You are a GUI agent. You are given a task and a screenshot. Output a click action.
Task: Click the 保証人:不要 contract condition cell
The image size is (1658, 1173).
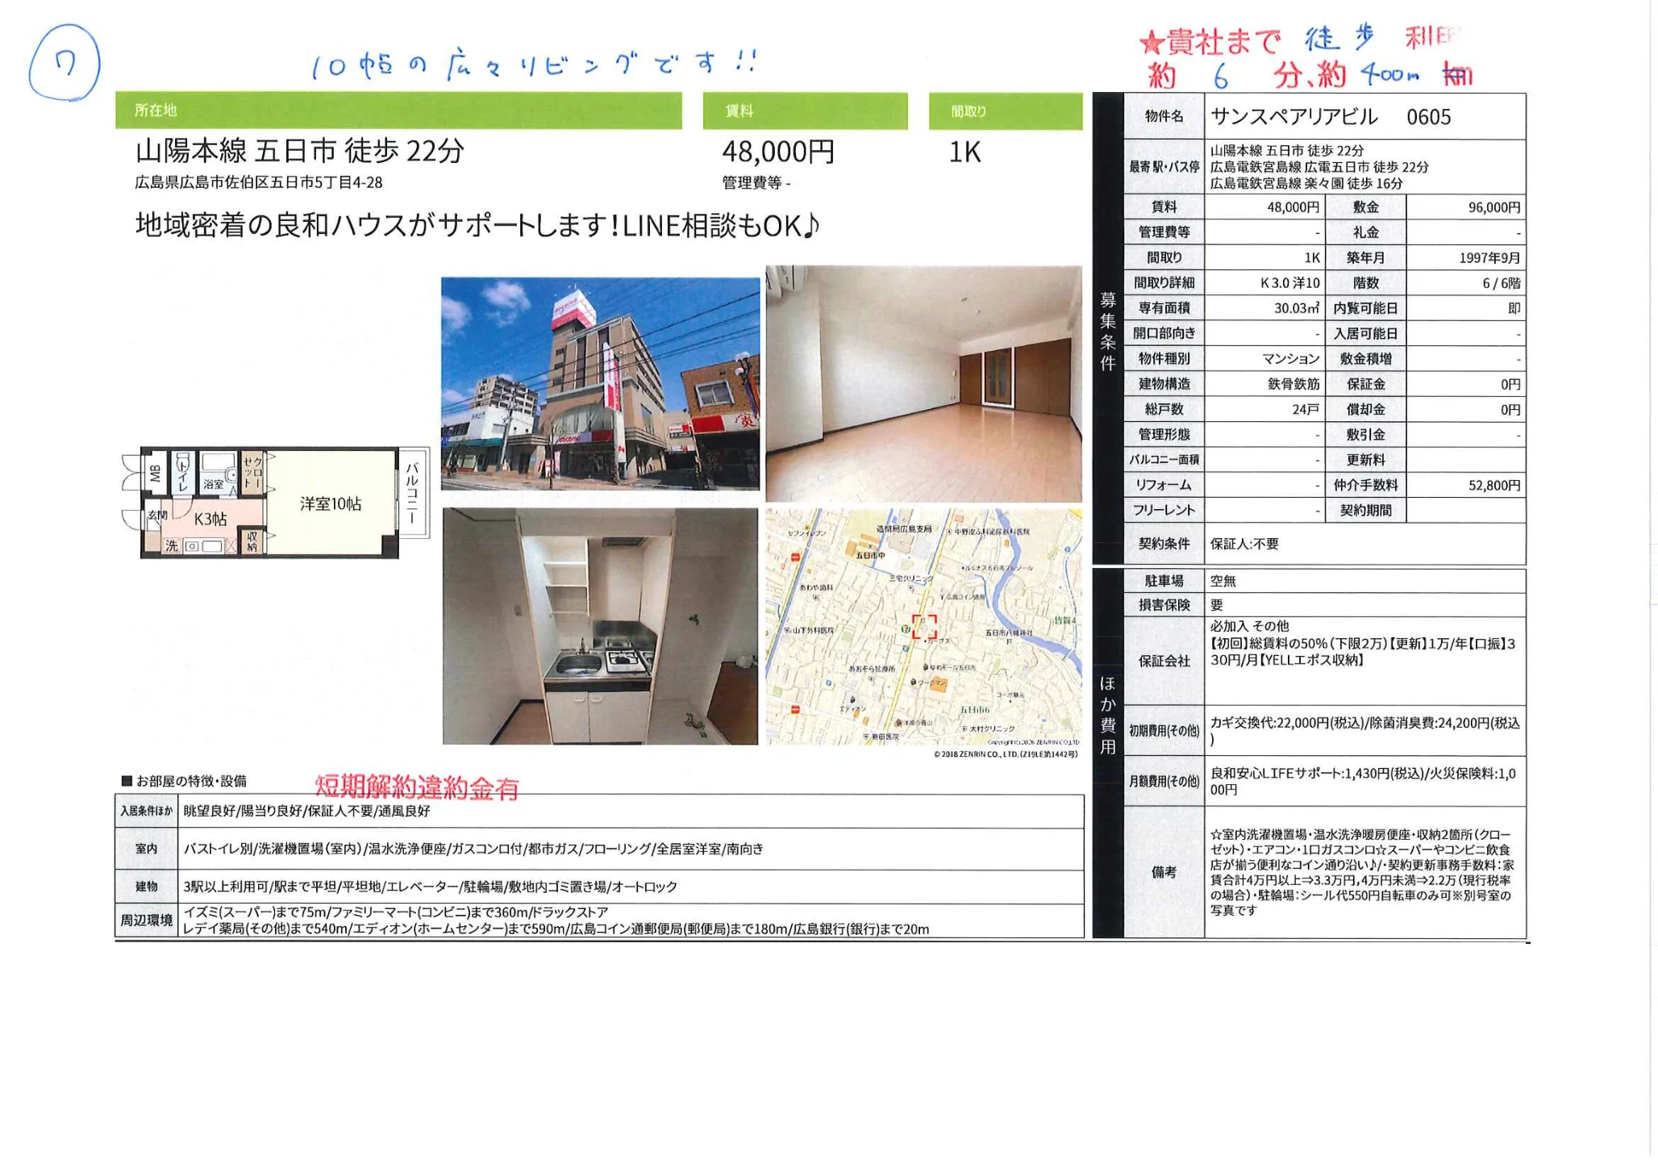point(1244,544)
